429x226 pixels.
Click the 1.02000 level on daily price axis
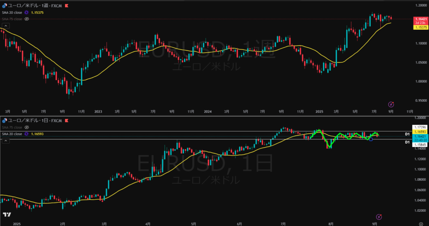click(x=421, y=211)
